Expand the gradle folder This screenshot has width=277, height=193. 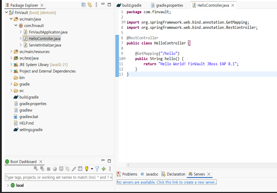click(11, 84)
